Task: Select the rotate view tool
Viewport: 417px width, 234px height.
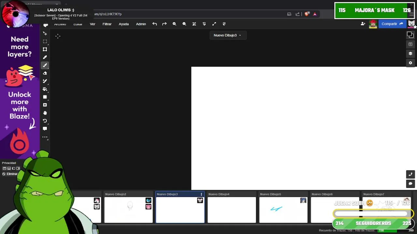Action: pos(45,121)
